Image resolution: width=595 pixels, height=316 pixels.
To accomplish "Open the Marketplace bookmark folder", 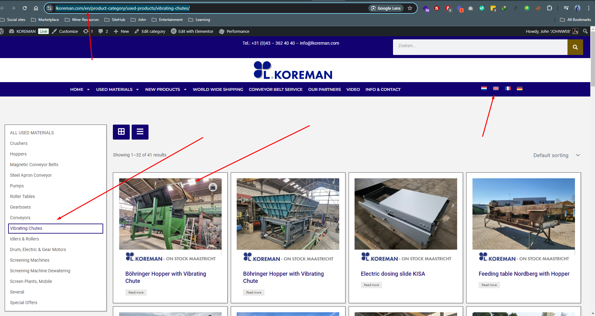I will coord(45,20).
